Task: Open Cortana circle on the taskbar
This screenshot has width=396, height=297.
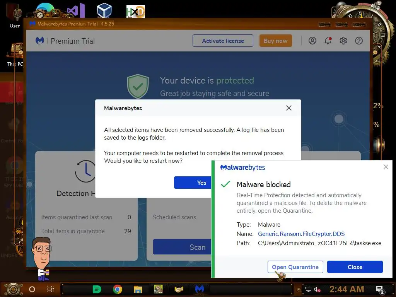Action: [32, 289]
